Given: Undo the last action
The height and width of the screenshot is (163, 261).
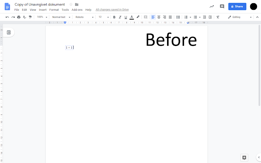Looking at the screenshot, I should point(7,17).
